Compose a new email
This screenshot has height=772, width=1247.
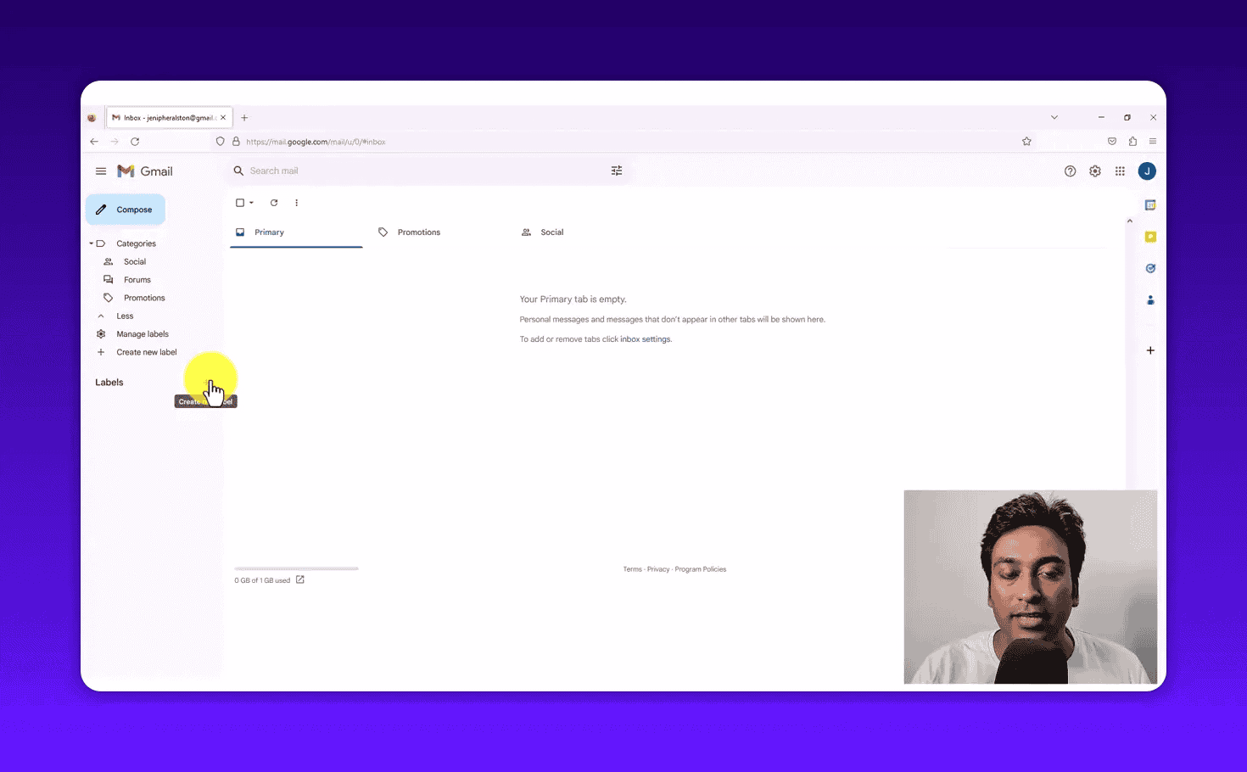pos(125,210)
